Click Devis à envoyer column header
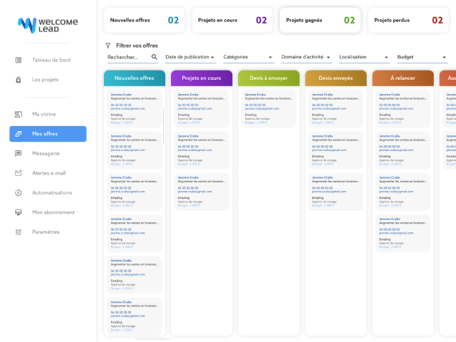This screenshot has width=456, height=342. pos(269,78)
